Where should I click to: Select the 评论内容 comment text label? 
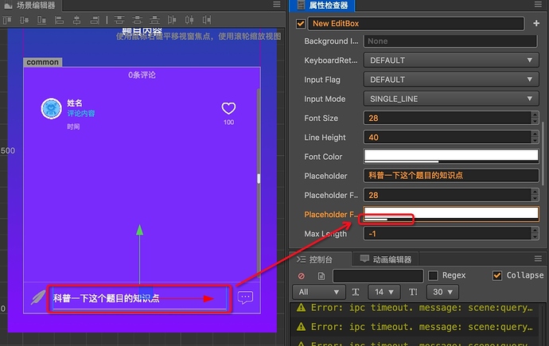click(x=81, y=114)
